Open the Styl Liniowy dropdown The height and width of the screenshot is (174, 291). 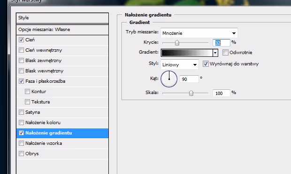click(x=180, y=65)
